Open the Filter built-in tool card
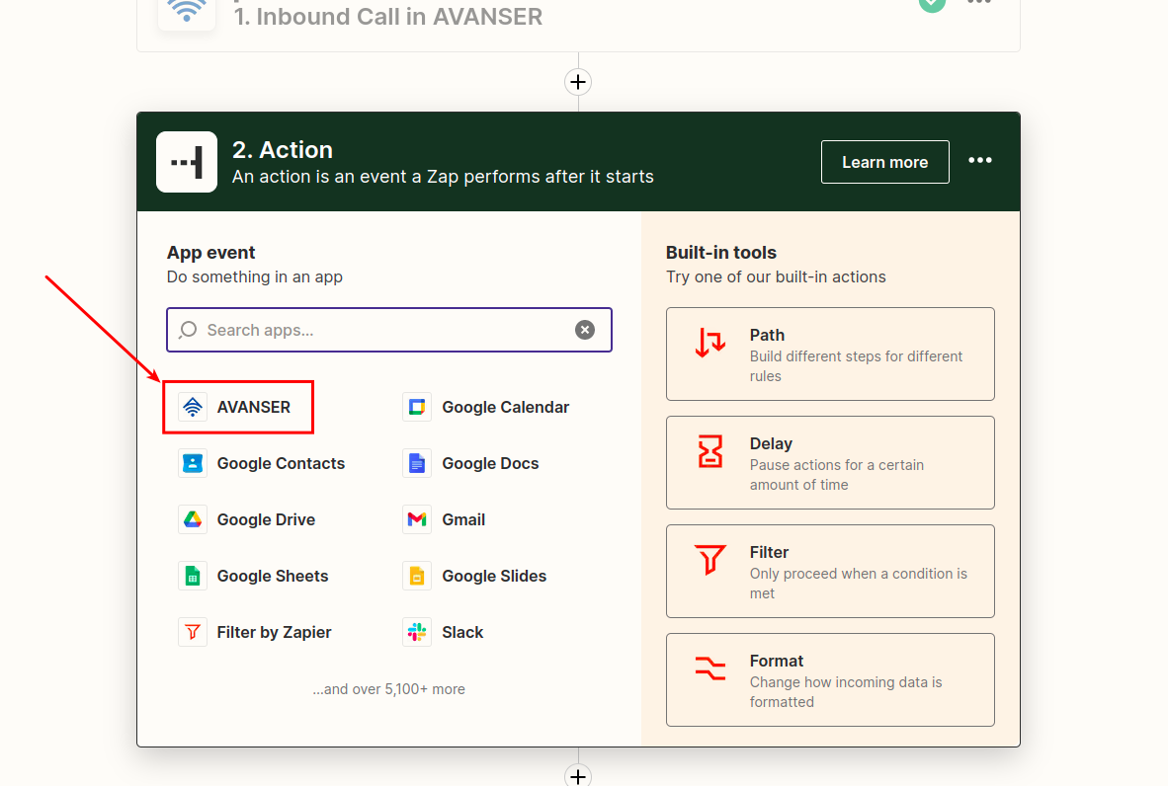 pos(831,572)
